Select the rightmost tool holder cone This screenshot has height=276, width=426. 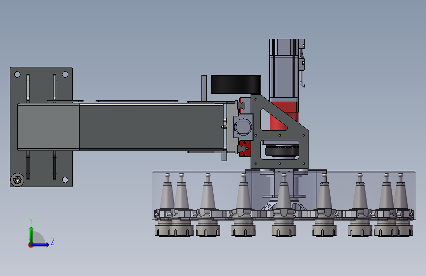pos(401,205)
